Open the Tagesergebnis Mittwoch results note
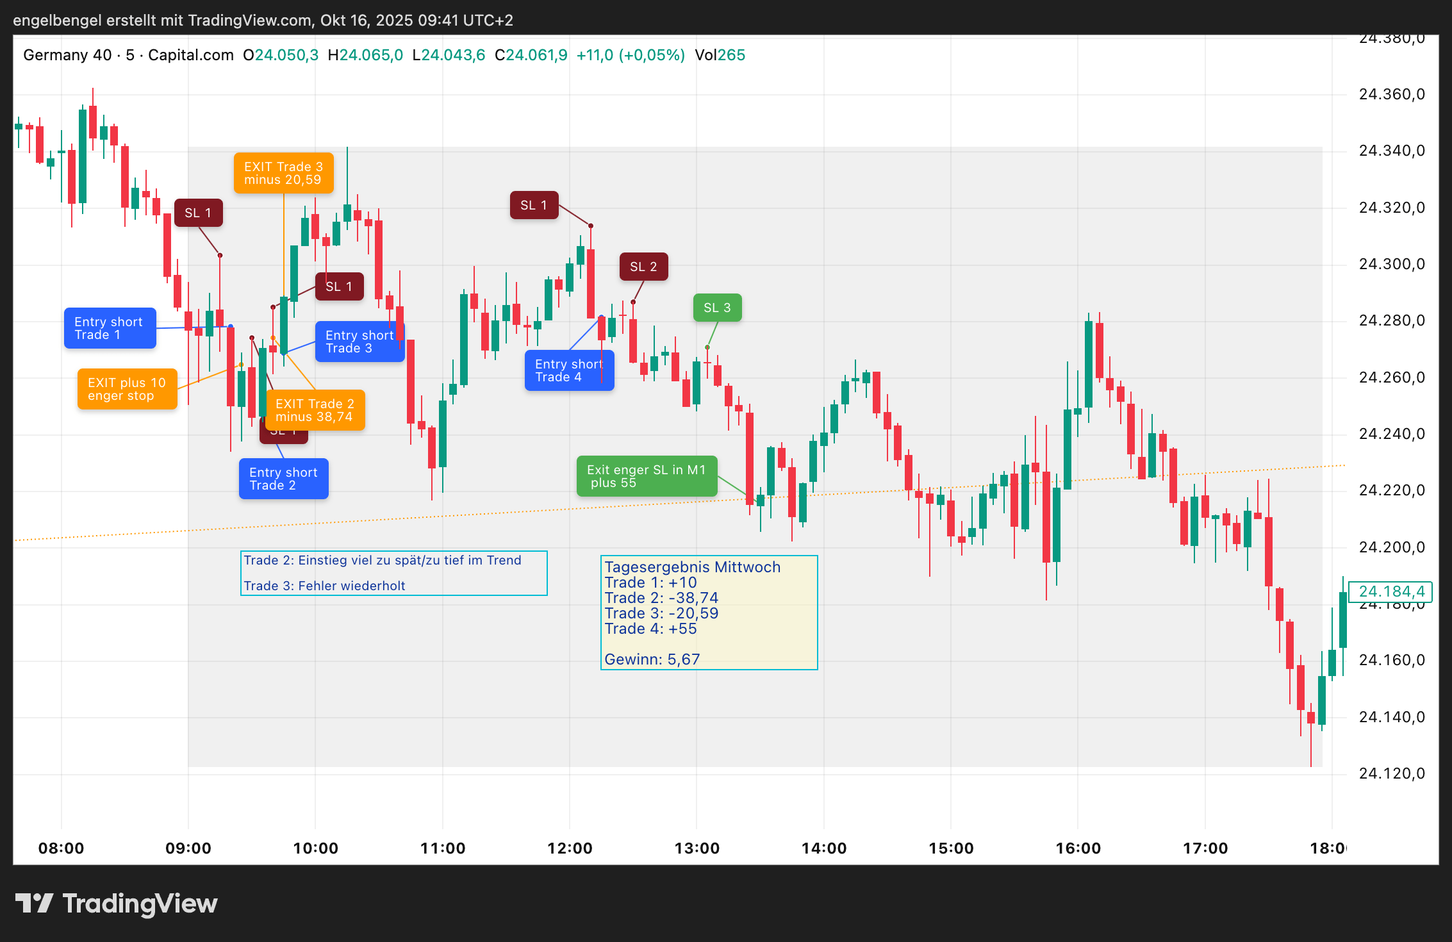The image size is (1452, 942). point(708,613)
